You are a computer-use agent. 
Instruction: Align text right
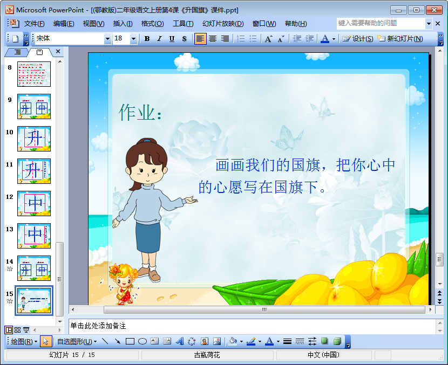225,38
